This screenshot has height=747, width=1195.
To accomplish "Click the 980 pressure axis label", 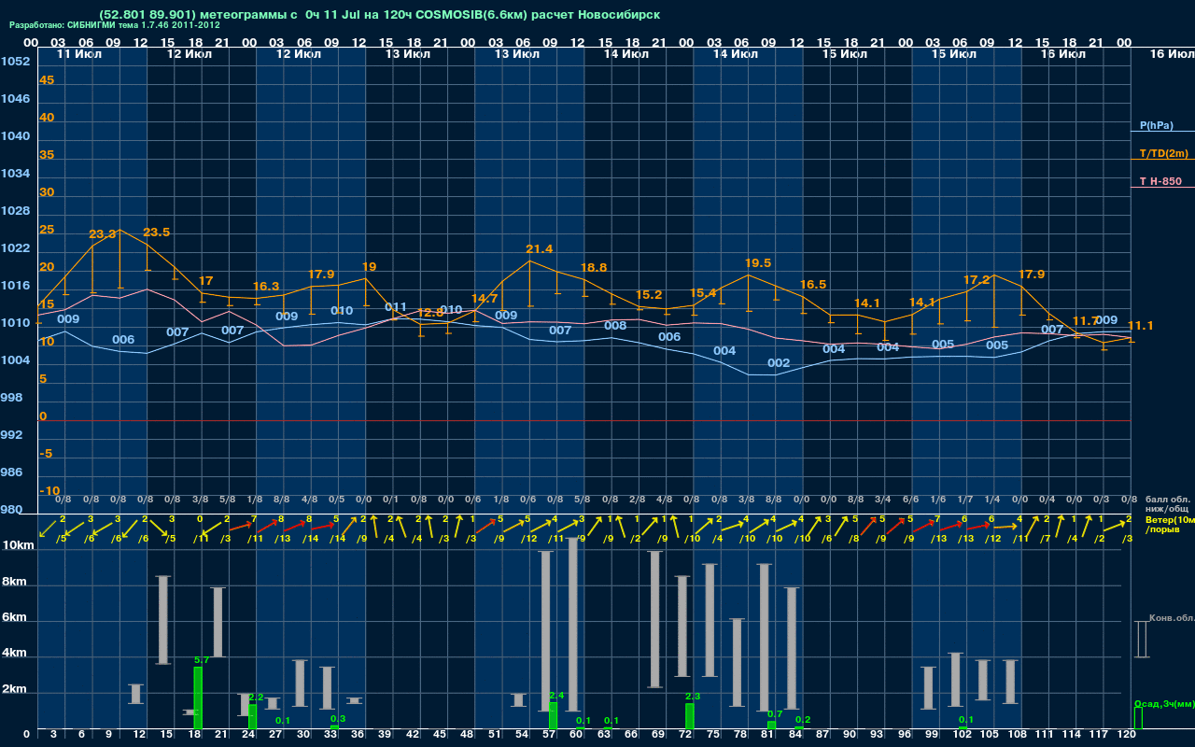I will click(x=11, y=510).
